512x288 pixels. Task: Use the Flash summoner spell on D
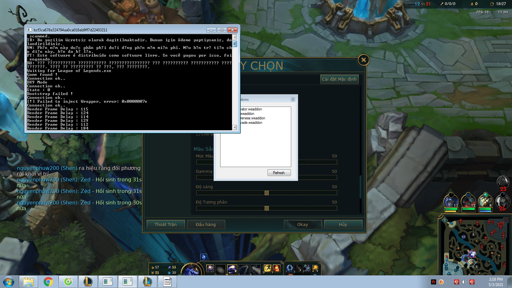(267, 268)
